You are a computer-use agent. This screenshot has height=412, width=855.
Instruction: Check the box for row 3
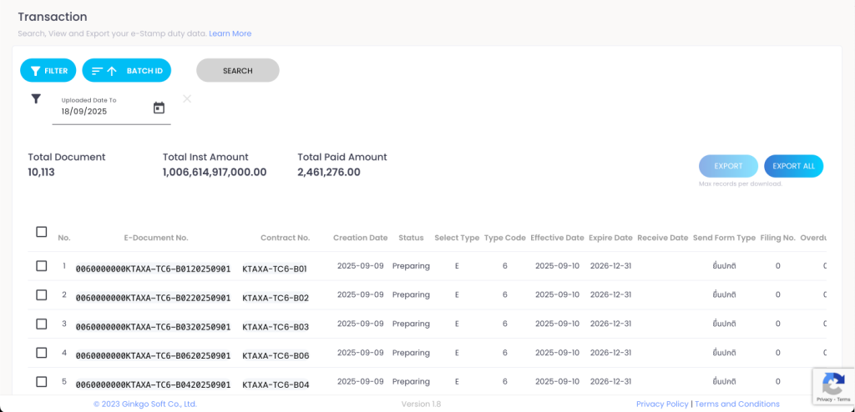42,324
